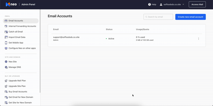Click 0 MB of 100 GB used
Screen dimensions: 213x106
(145, 40)
